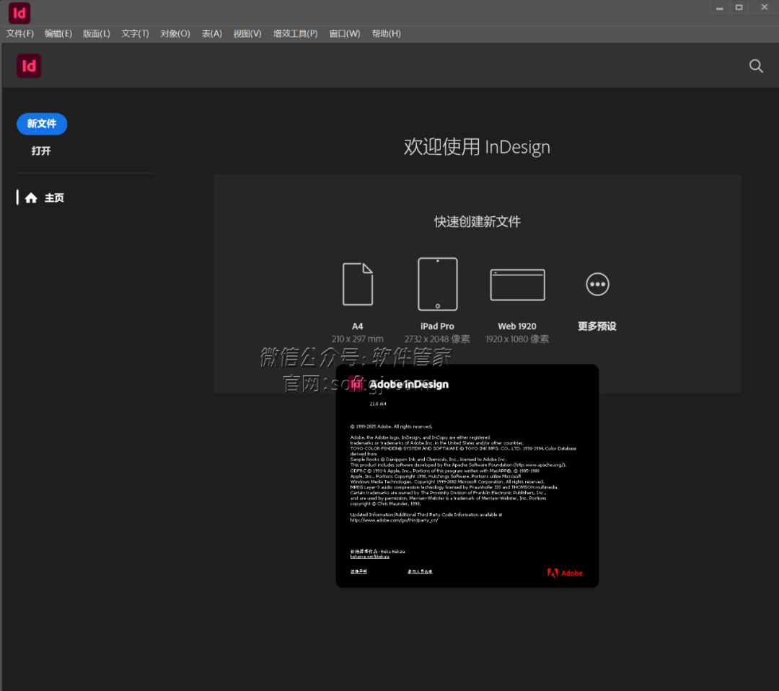Viewport: 779px width, 691px height.
Task: Click the 打开 button in the sidebar
Action: click(x=41, y=151)
